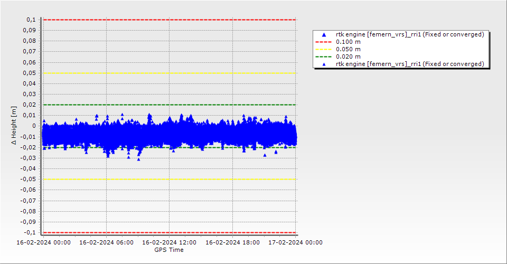The image size is (507, 264).
Task: Click the bottom rtk engine legend entry text
Action: pos(410,64)
